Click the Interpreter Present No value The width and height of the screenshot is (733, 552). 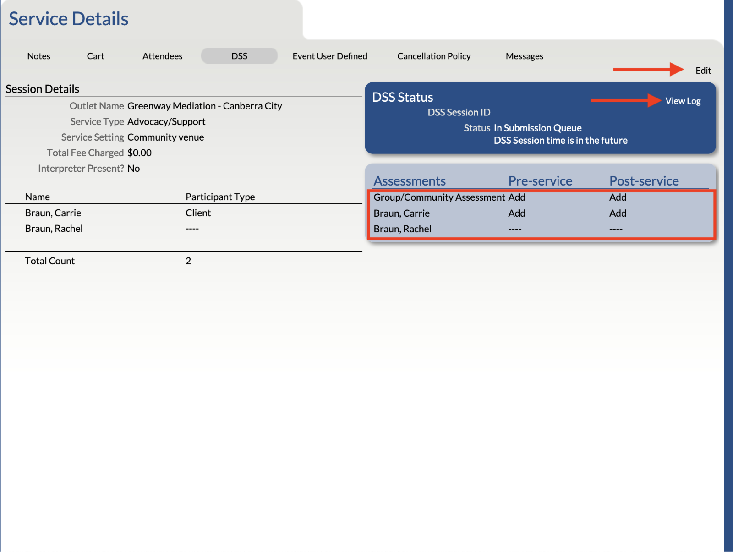[x=133, y=168]
